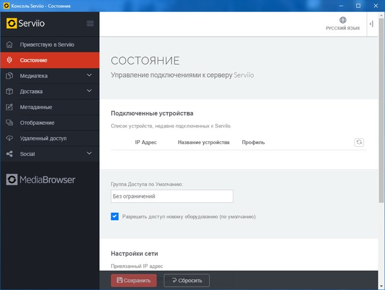Image resolution: width=385 pixels, height=290 pixels.
Task: Click the globe language icon
Action: tap(343, 20)
